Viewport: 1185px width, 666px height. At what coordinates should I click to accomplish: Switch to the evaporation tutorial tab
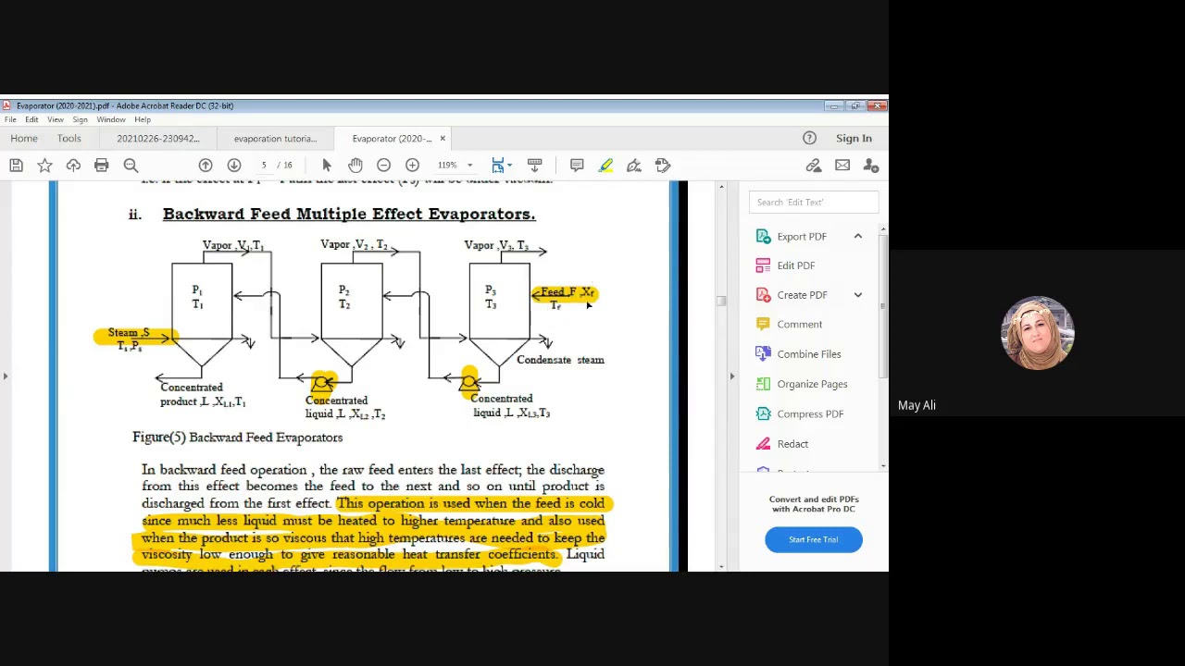(x=275, y=139)
